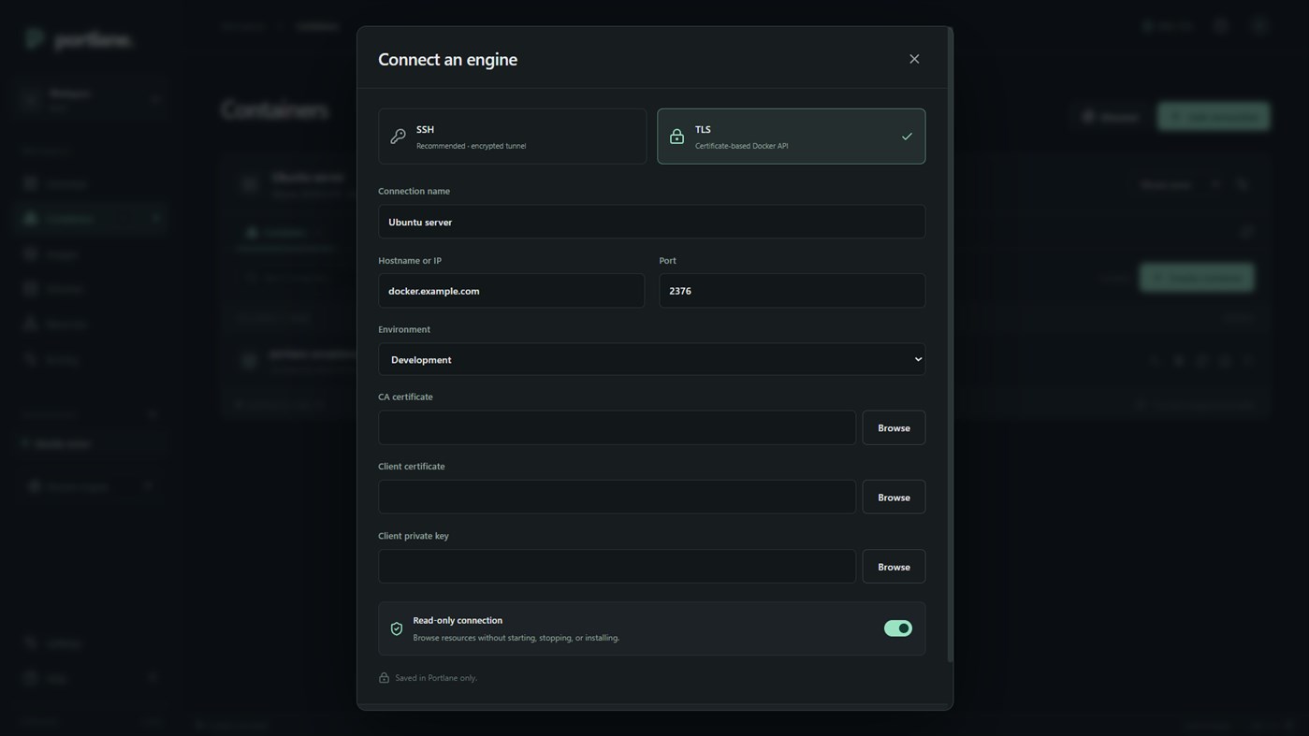The height and width of the screenshot is (736, 1309).
Task: Click the Client private key path field
Action: click(x=617, y=566)
